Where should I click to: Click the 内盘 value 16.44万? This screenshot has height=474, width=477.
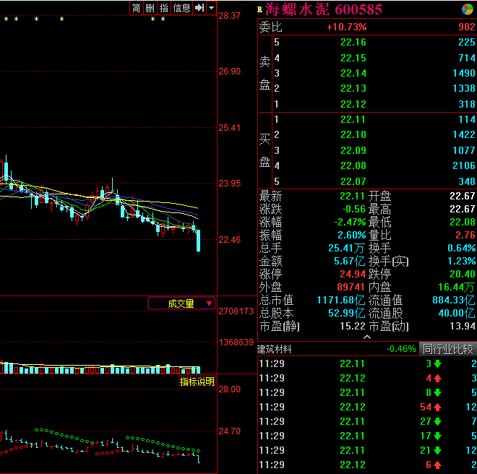coord(456,287)
